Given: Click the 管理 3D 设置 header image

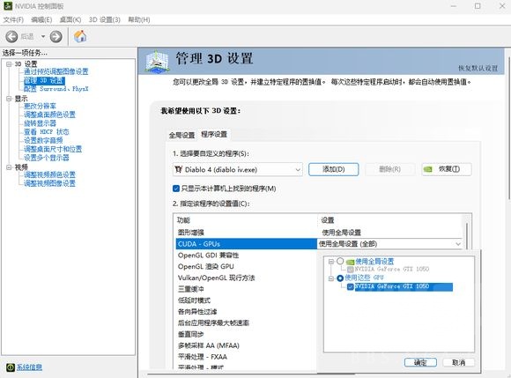Looking at the screenshot, I should (x=158, y=62).
